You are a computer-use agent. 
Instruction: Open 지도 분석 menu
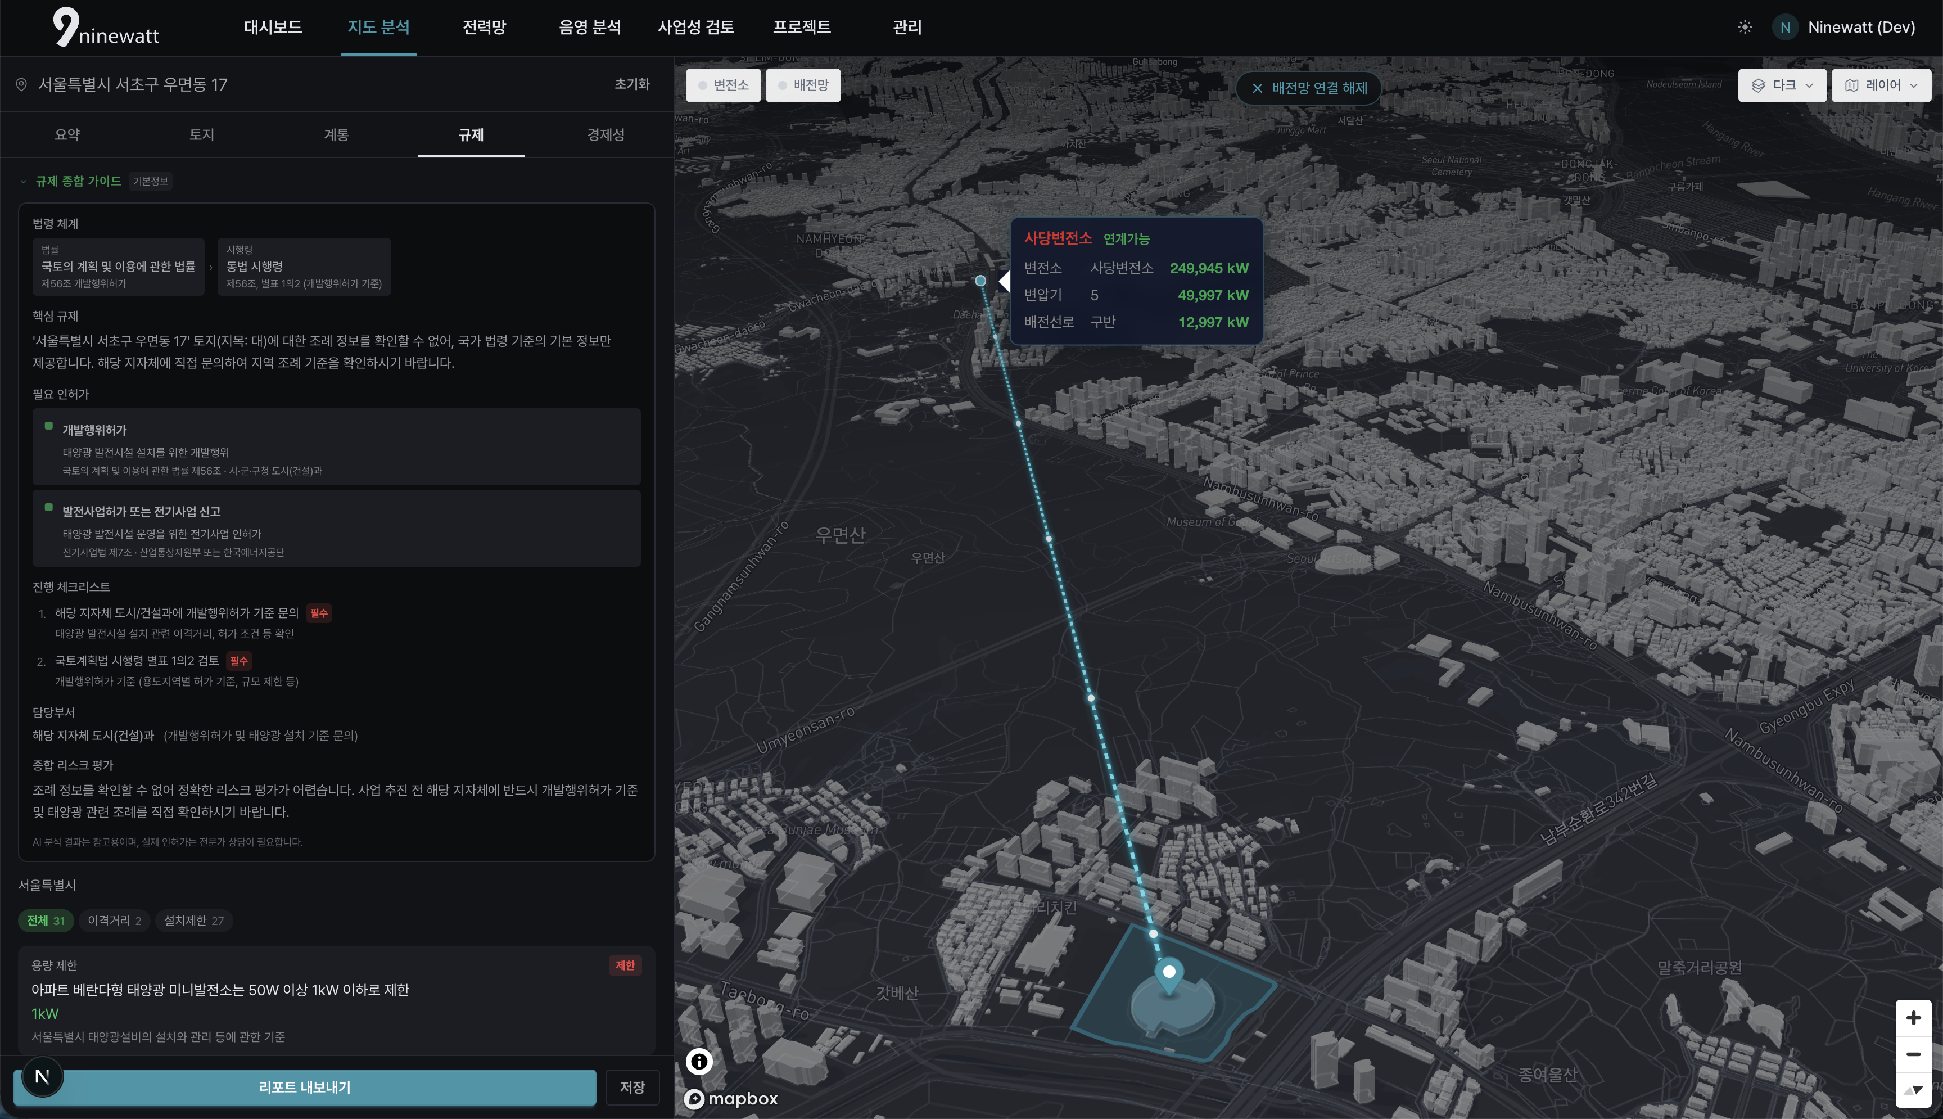[378, 28]
